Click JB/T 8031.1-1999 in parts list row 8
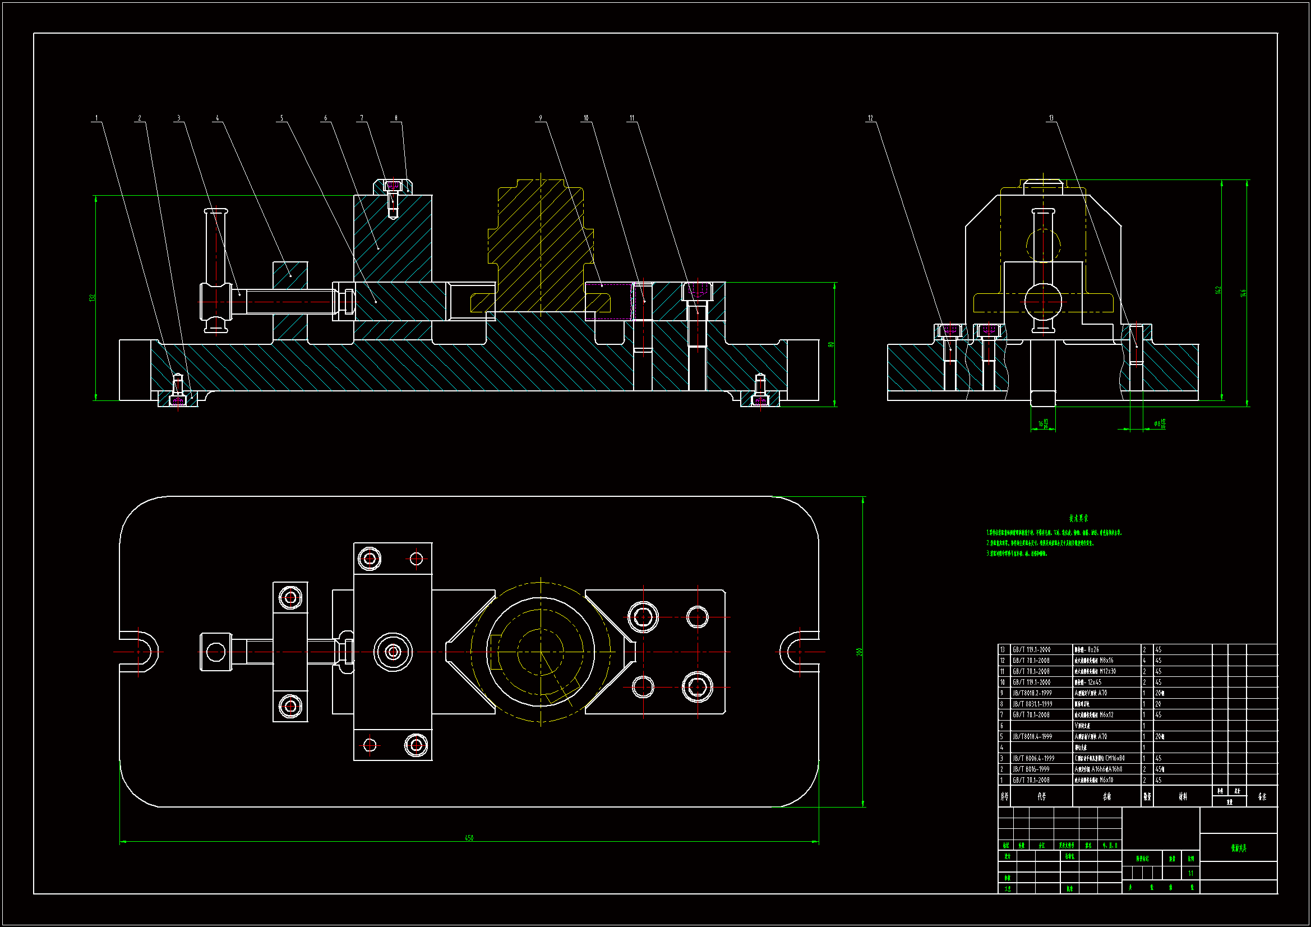The image size is (1311, 927). pos(1032,704)
